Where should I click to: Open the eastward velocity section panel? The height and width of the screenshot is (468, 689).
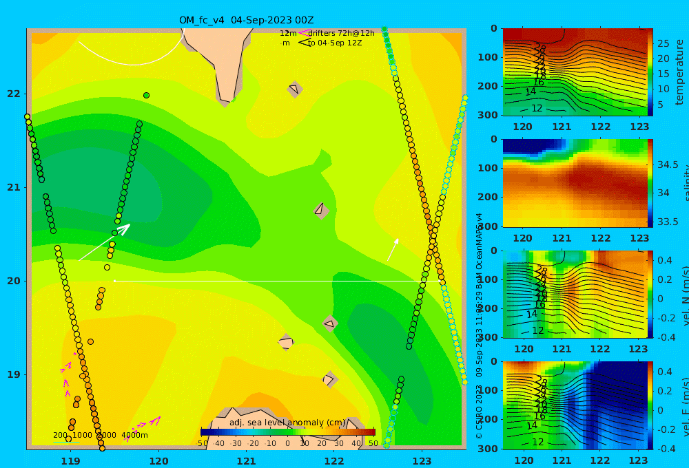click(x=575, y=405)
